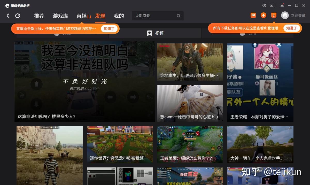Screen dimensions: 310x185
Task: Open video 大神一辆车一个人完虐对手！
Action: tap(260, 145)
